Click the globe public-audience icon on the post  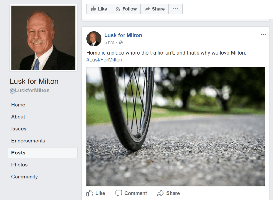pos(121,43)
